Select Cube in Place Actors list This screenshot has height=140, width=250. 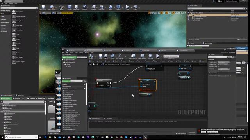click(x=25, y=35)
